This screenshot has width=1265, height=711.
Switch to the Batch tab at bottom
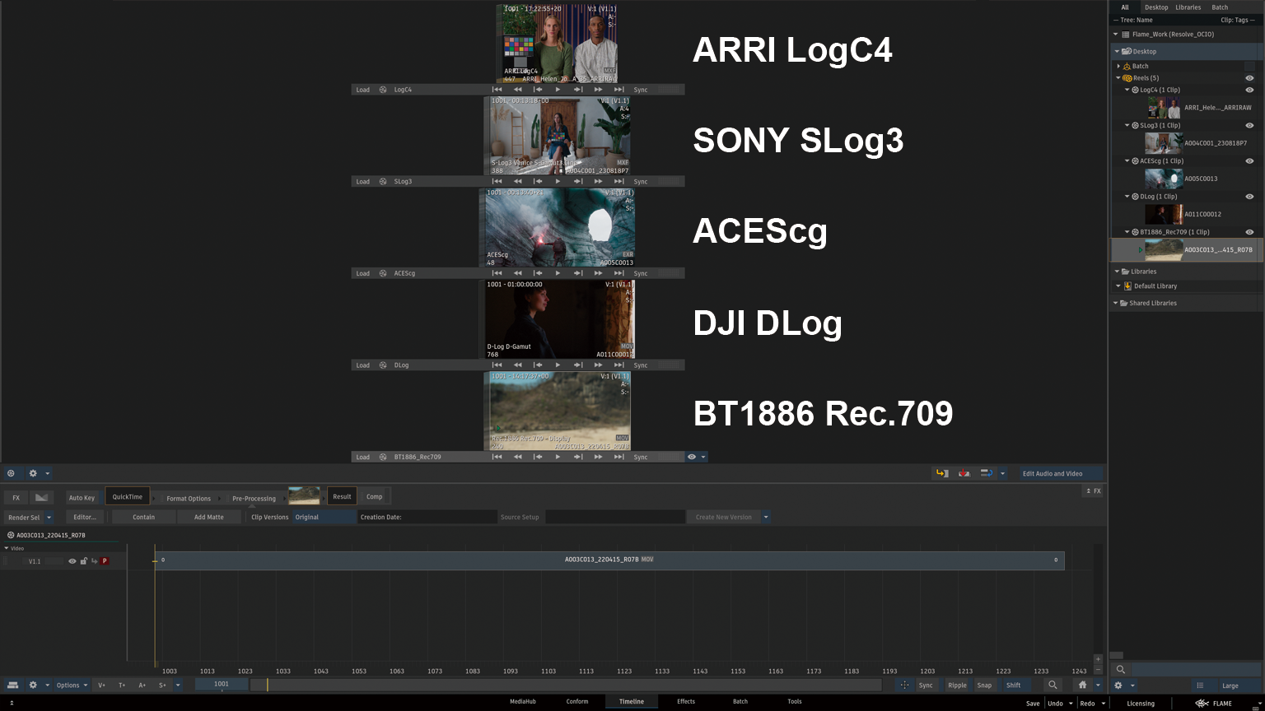(x=740, y=702)
